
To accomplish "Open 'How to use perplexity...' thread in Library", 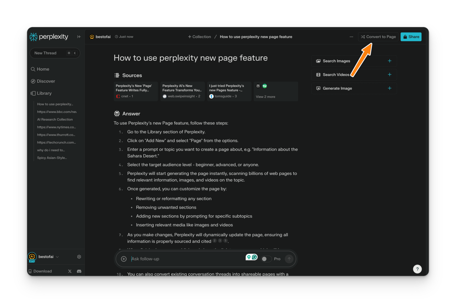I will 55,104.
